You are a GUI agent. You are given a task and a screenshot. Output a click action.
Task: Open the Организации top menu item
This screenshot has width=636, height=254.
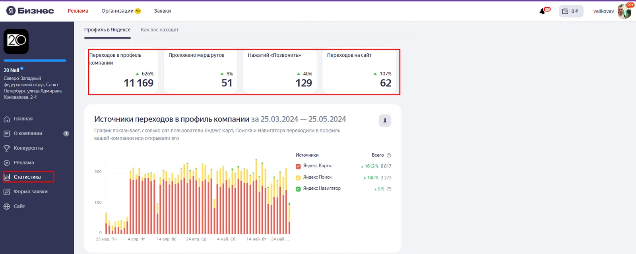click(117, 11)
